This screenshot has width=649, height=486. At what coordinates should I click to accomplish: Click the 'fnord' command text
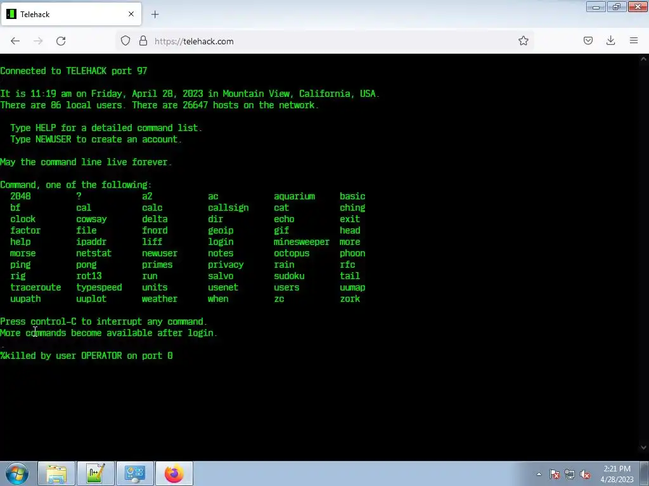point(155,230)
